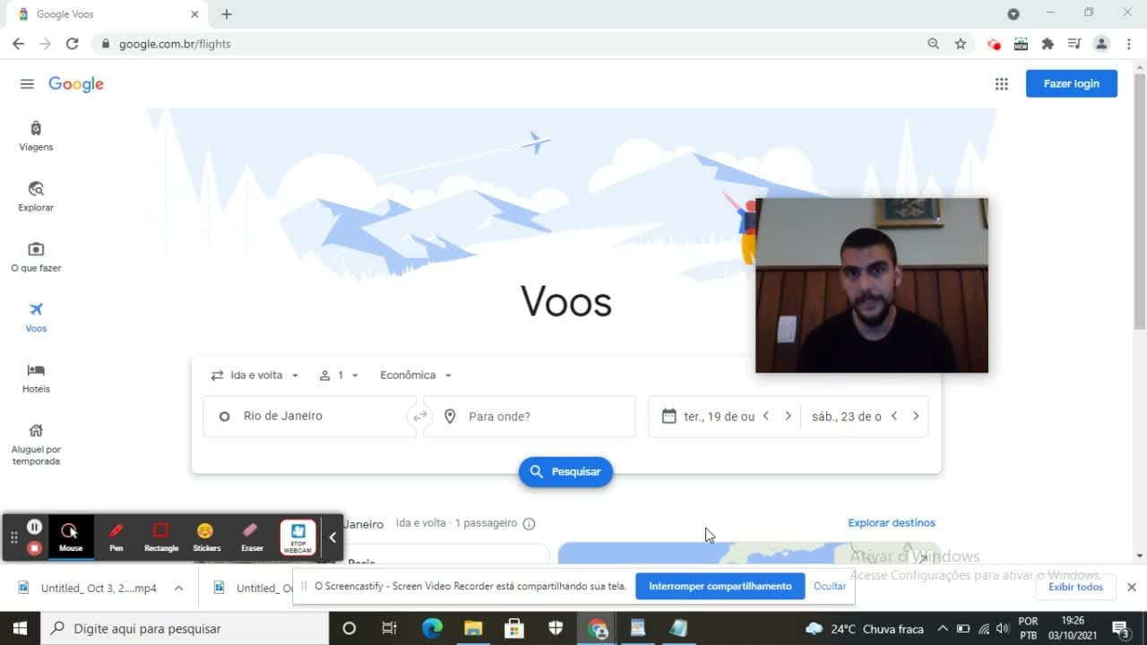Expand the menu for the 'Untitled_ Oct 3, 2....mp4' download

point(178,589)
